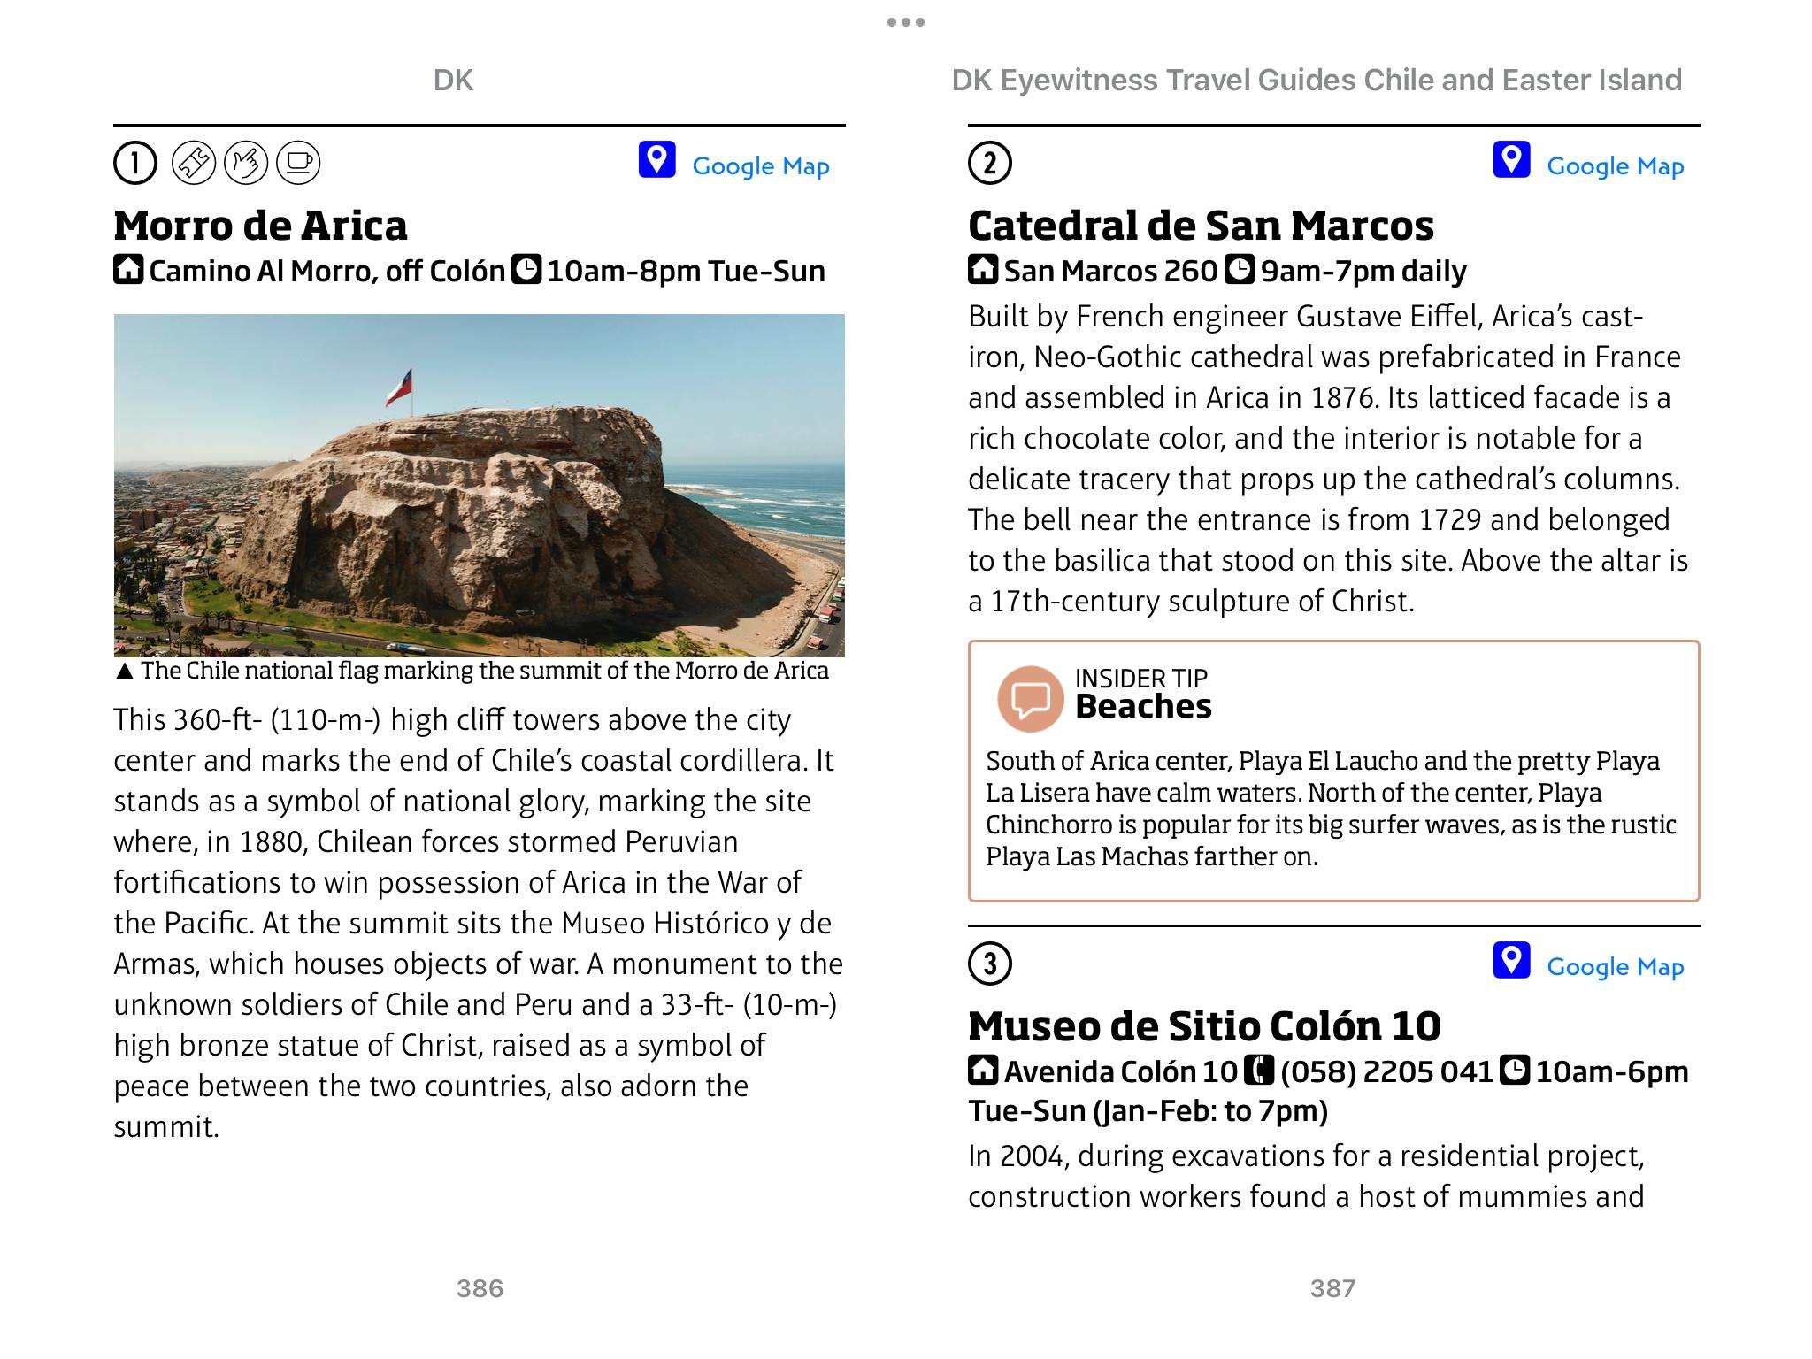The height and width of the screenshot is (1359, 1812).
Task: Open the Google Map link for Catedral de San Marcos
Action: pos(1615,166)
